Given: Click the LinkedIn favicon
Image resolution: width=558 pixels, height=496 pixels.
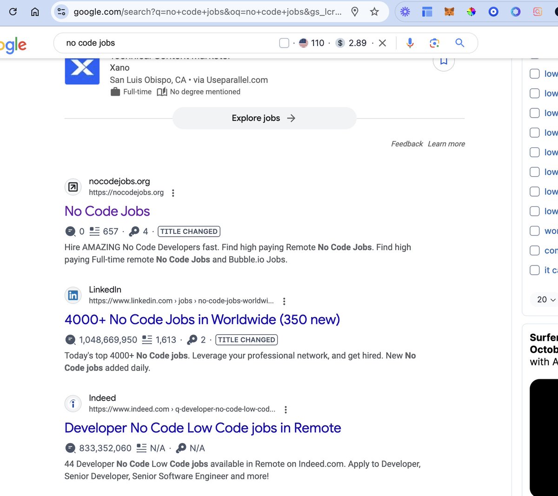Looking at the screenshot, I should [x=73, y=295].
